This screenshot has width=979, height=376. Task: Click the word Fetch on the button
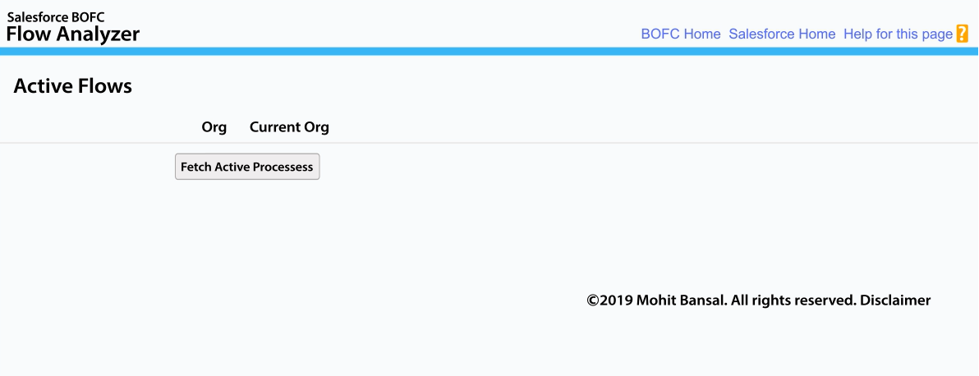tap(194, 167)
